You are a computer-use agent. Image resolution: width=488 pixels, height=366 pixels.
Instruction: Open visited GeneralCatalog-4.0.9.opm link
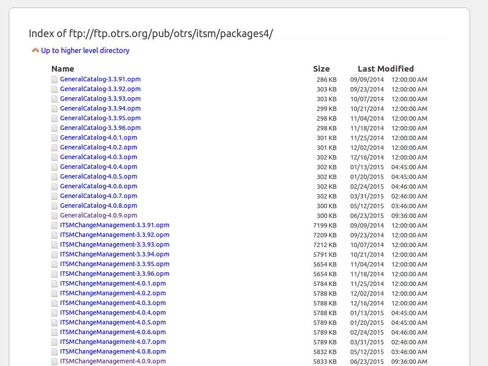(x=98, y=215)
